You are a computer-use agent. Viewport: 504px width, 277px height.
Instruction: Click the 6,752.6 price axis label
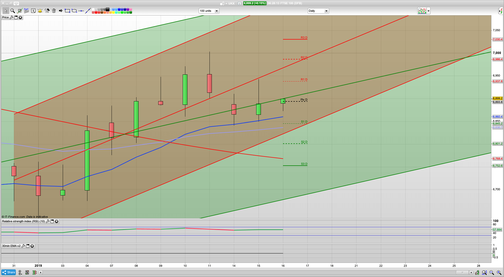497,166
